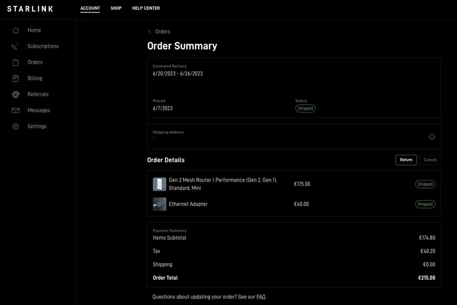The image size is (457, 305).
Task: Open the HELP CENTER menu item
Action: pos(146,8)
